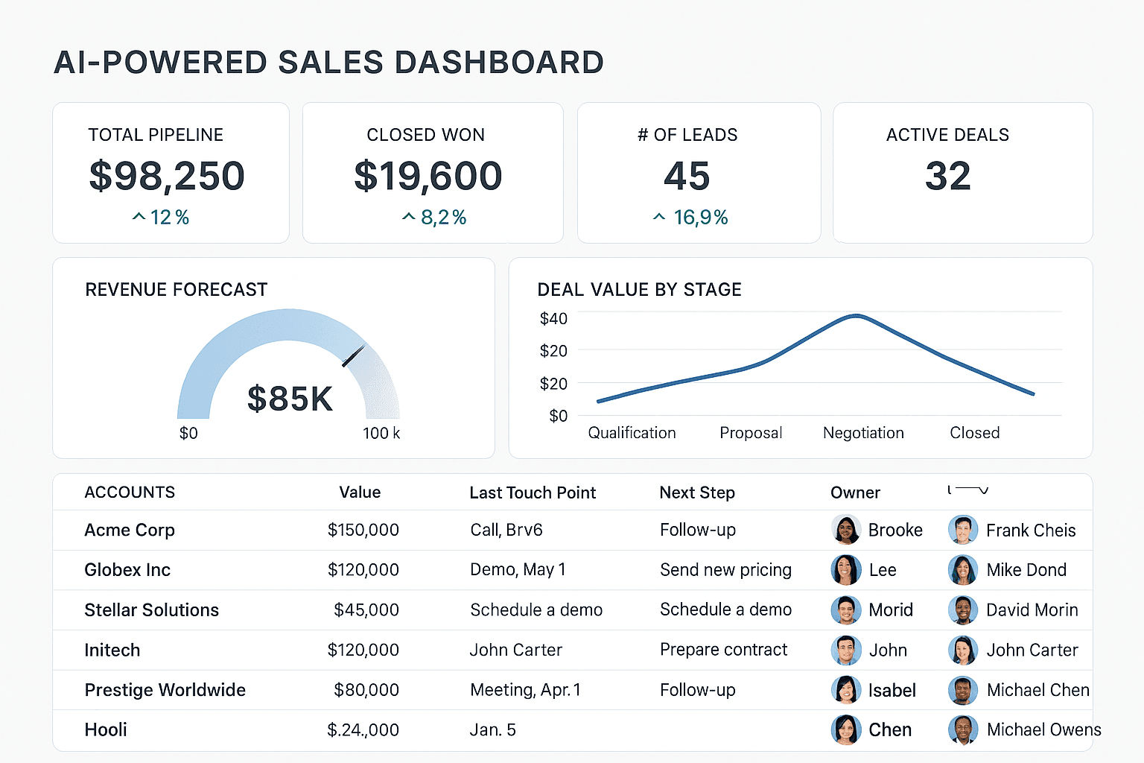Select Michael Owens' avatar on the Hooli row
The width and height of the screenshot is (1144, 763).
pyautogui.click(x=963, y=730)
